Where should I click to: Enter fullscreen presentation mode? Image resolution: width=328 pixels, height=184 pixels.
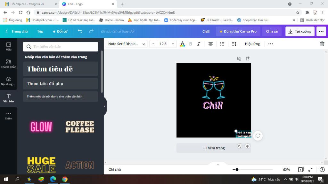pyautogui.click(x=310, y=170)
